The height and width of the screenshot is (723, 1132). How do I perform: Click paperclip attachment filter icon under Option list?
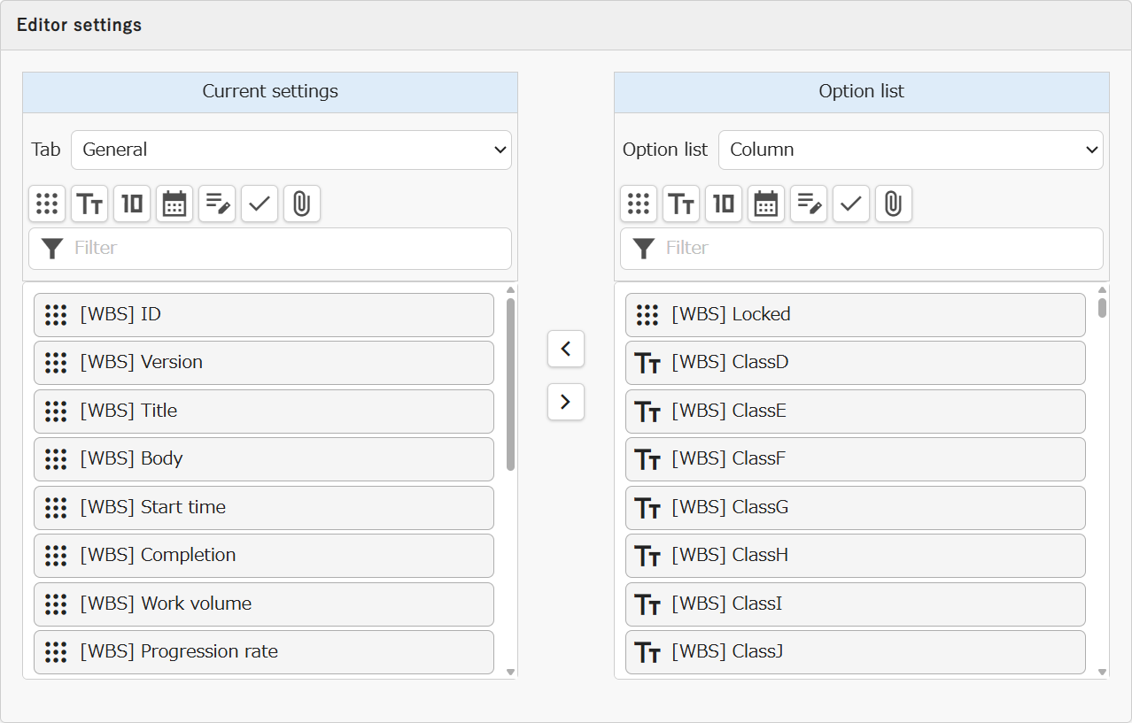click(x=894, y=204)
